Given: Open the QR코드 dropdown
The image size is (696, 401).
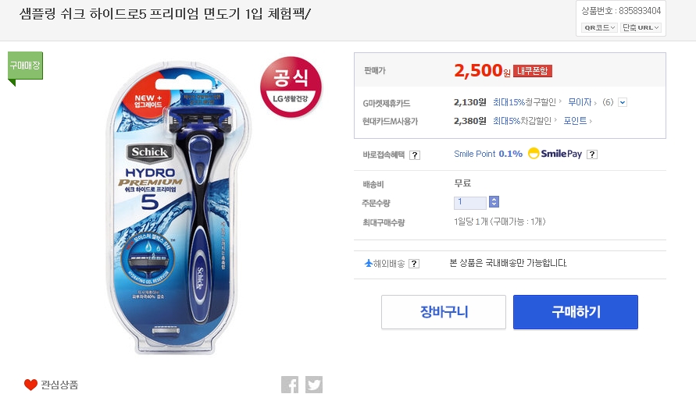Looking at the screenshot, I should tap(600, 27).
